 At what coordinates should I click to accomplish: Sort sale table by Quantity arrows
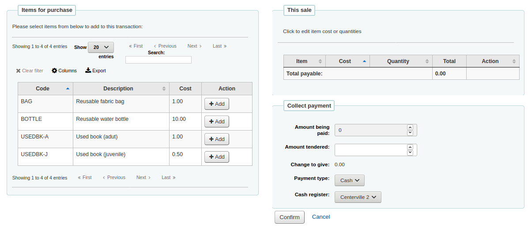point(427,61)
